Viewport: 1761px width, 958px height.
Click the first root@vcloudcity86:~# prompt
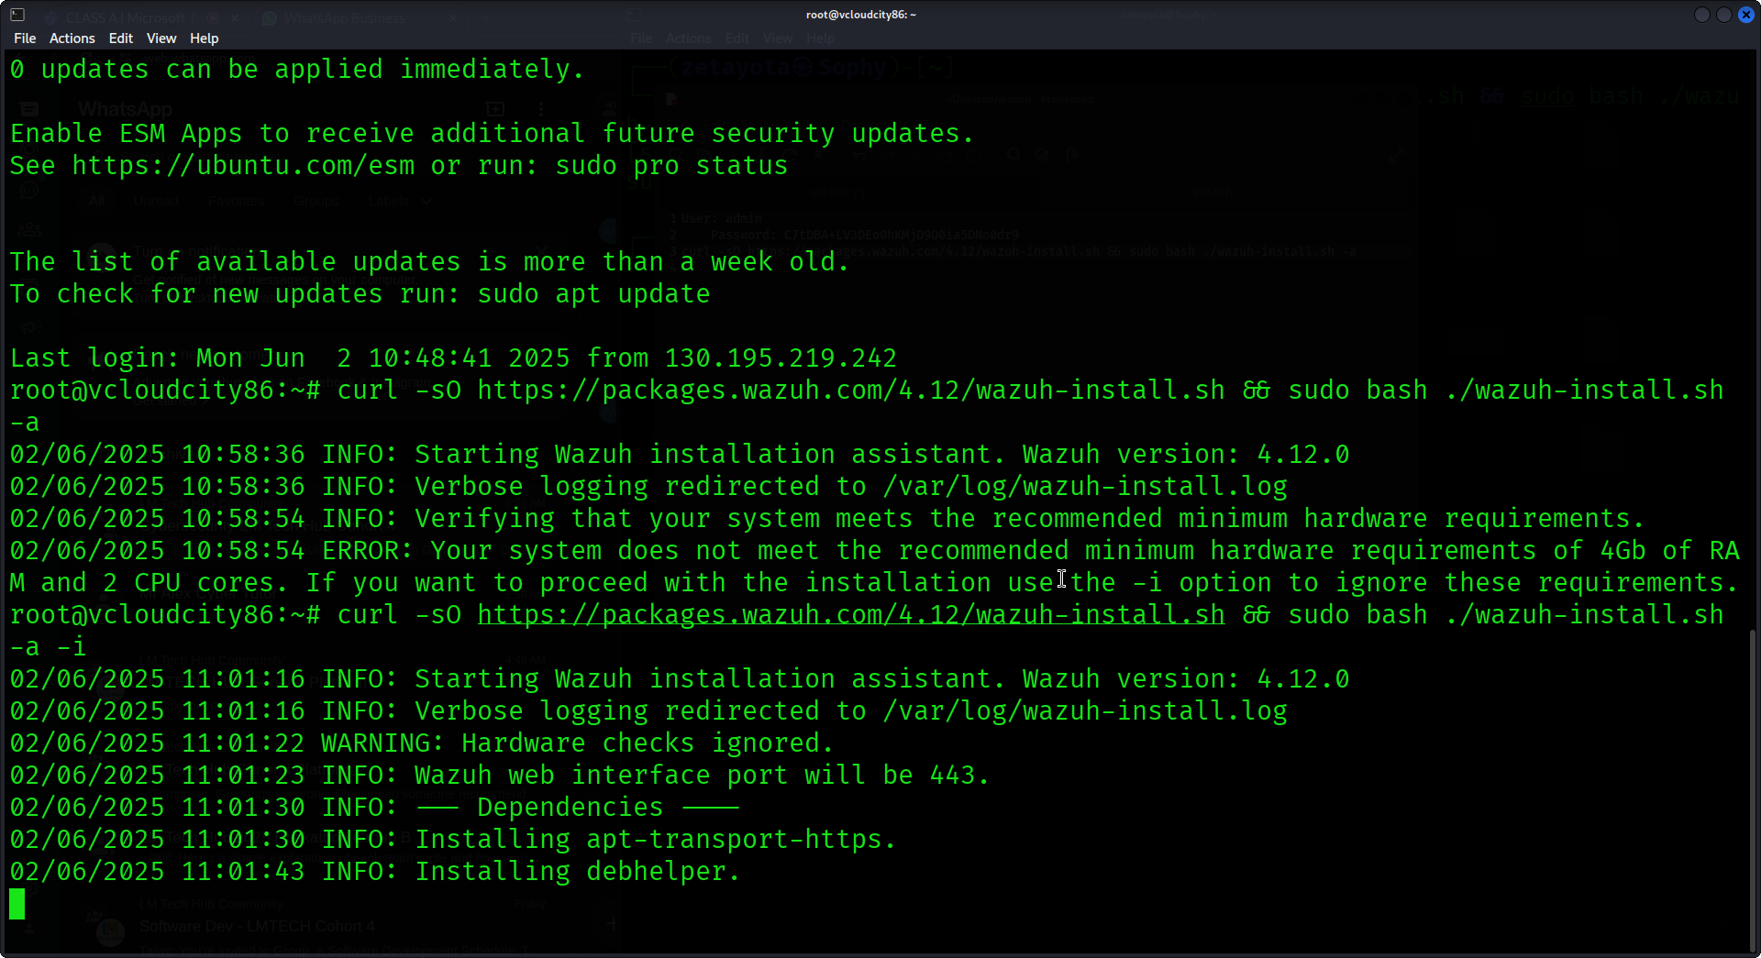pyautogui.click(x=165, y=391)
